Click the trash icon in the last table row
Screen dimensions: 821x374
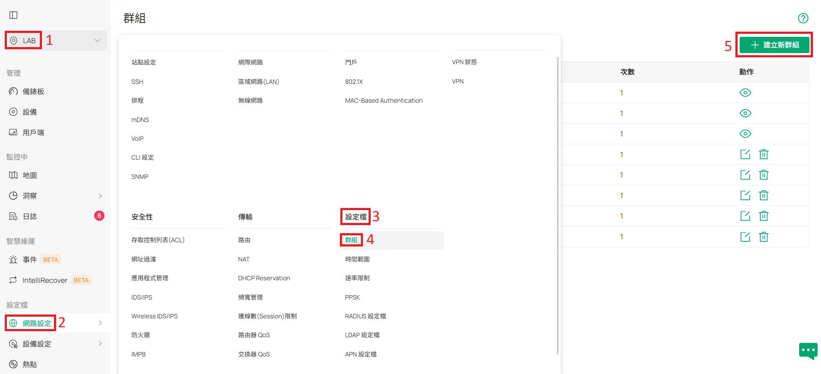(x=764, y=237)
